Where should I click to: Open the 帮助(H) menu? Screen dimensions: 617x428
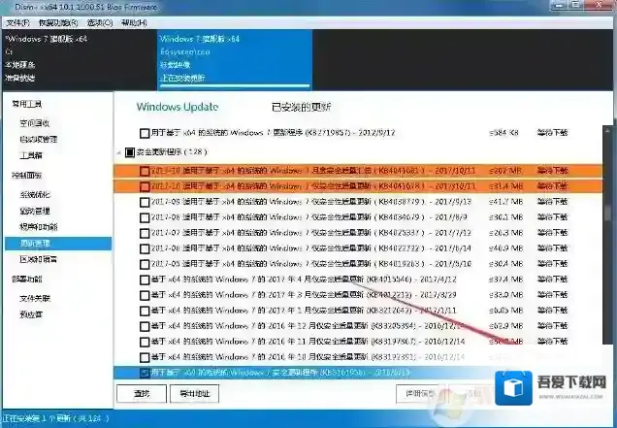click(x=133, y=21)
